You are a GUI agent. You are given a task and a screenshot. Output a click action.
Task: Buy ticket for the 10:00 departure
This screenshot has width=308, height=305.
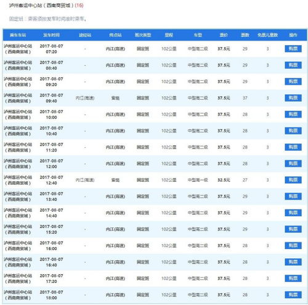(x=293, y=115)
